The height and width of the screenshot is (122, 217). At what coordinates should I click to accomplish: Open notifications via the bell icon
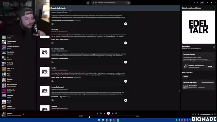tap(194, 3)
